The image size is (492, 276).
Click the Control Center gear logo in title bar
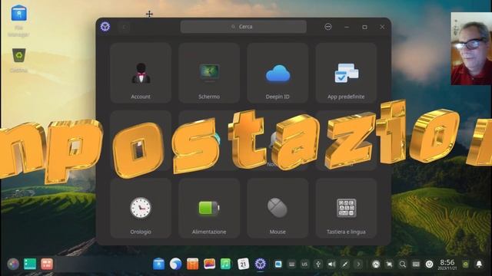(x=105, y=27)
